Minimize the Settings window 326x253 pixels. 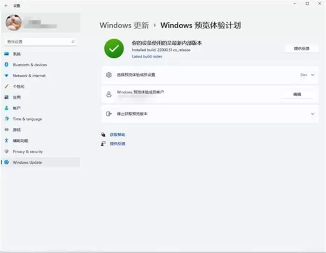pos(295,3)
